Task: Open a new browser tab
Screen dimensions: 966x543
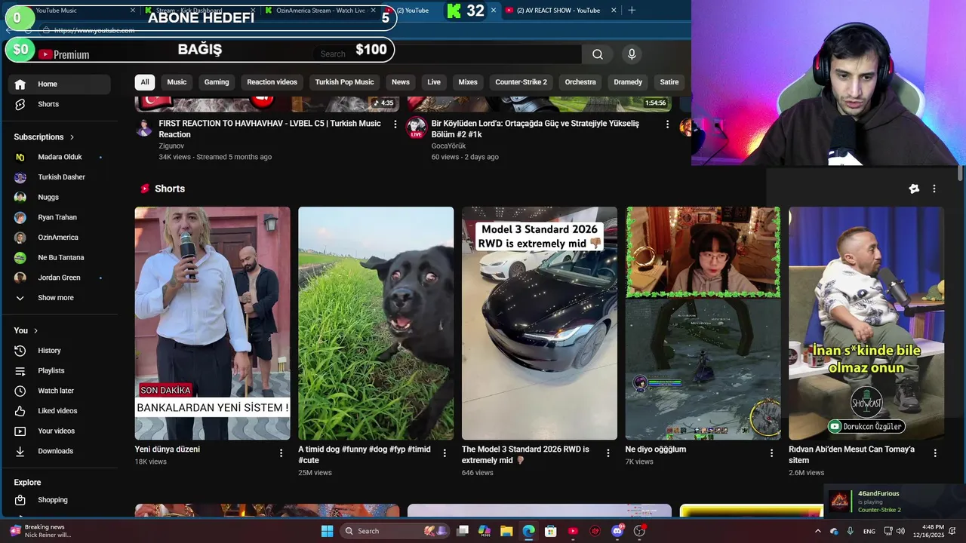Action: coord(632,11)
